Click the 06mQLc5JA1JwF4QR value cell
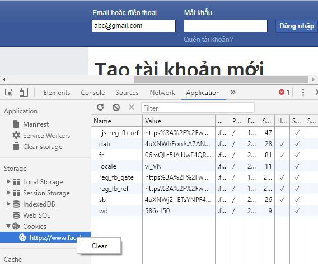This screenshot has width=318, height=264. point(179,155)
